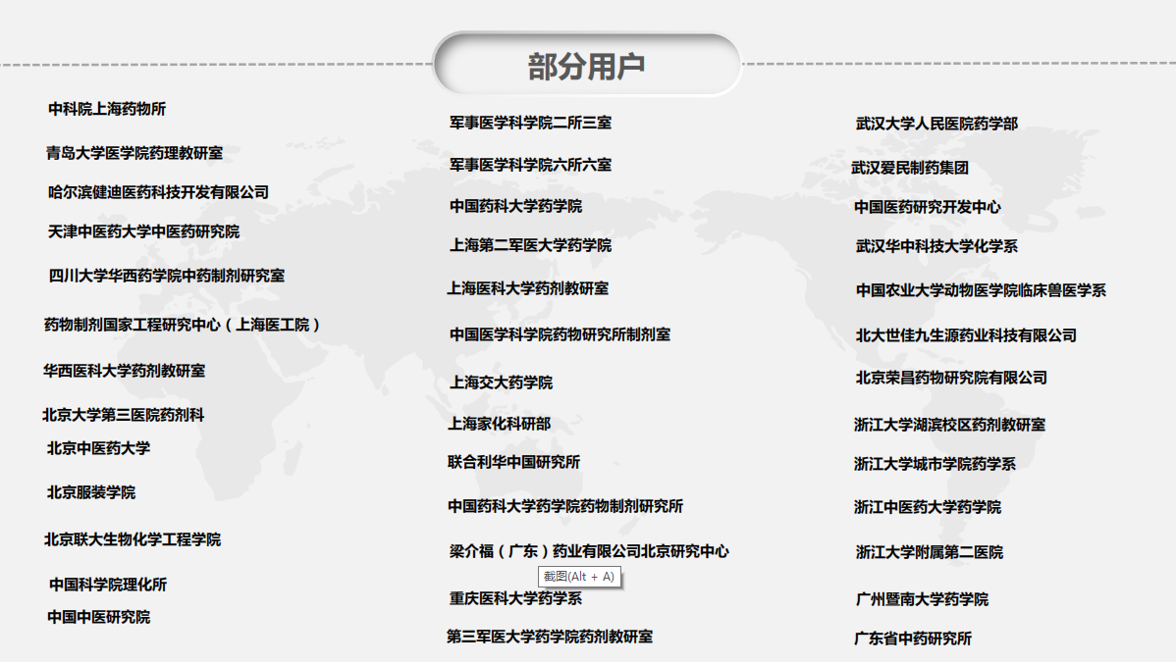Screen dimensions: 1176x664
Task: Select the text 联合利华中国研究所
Action: (x=513, y=462)
